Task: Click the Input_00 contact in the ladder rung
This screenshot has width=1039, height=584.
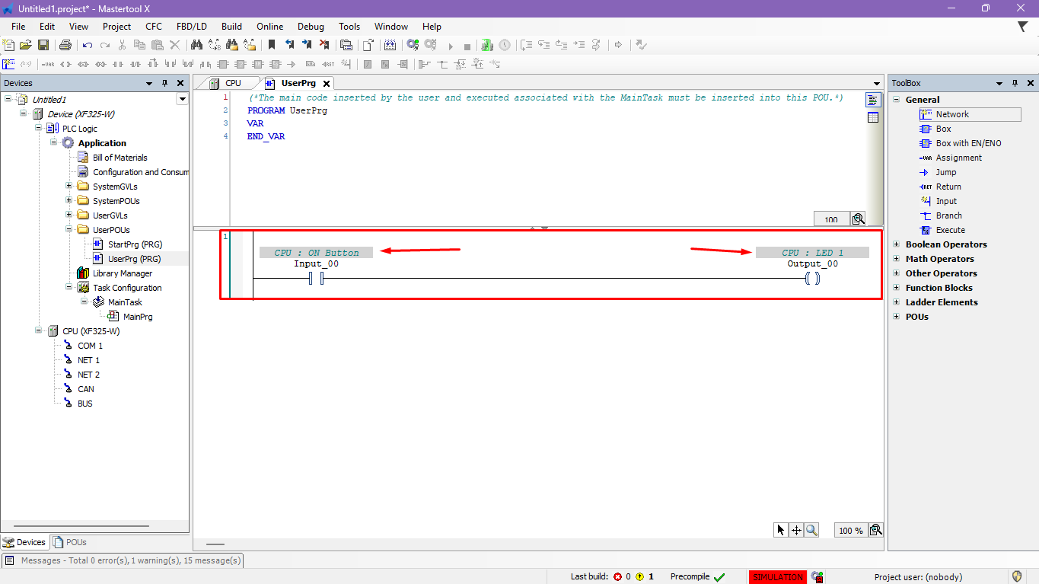Action: click(317, 279)
